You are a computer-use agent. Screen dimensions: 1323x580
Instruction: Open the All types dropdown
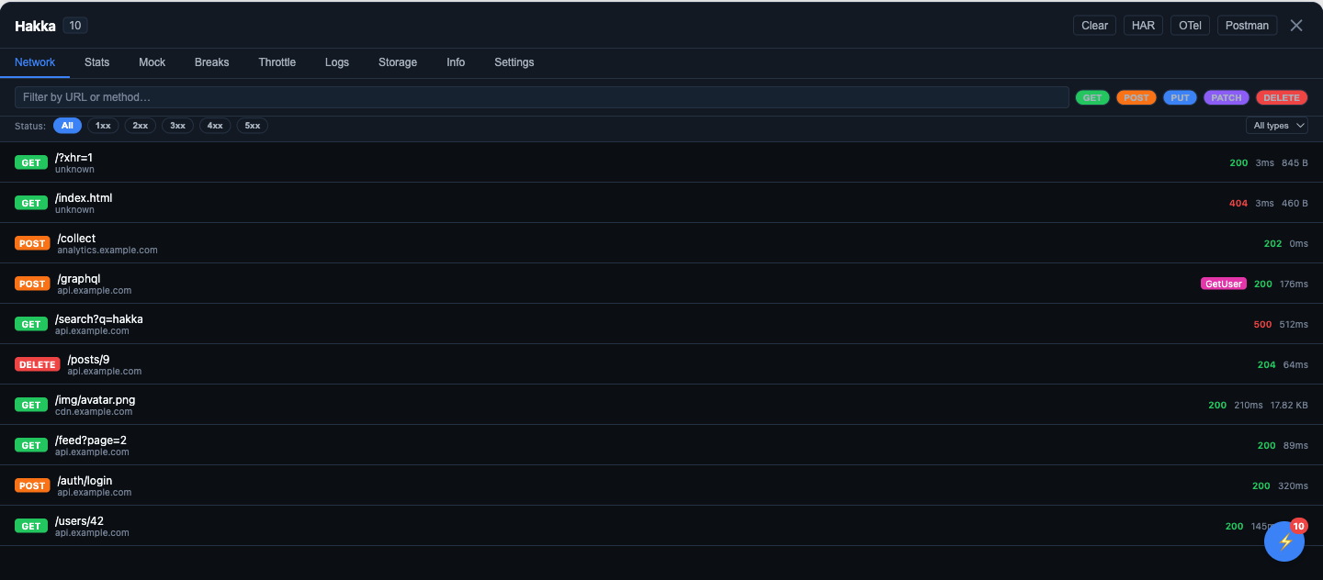1277,126
